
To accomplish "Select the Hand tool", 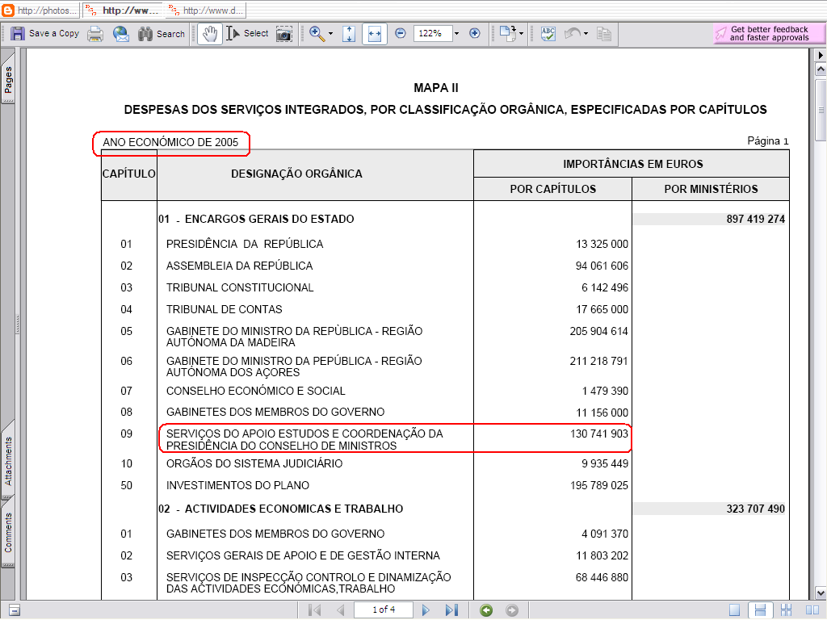I will click(210, 34).
